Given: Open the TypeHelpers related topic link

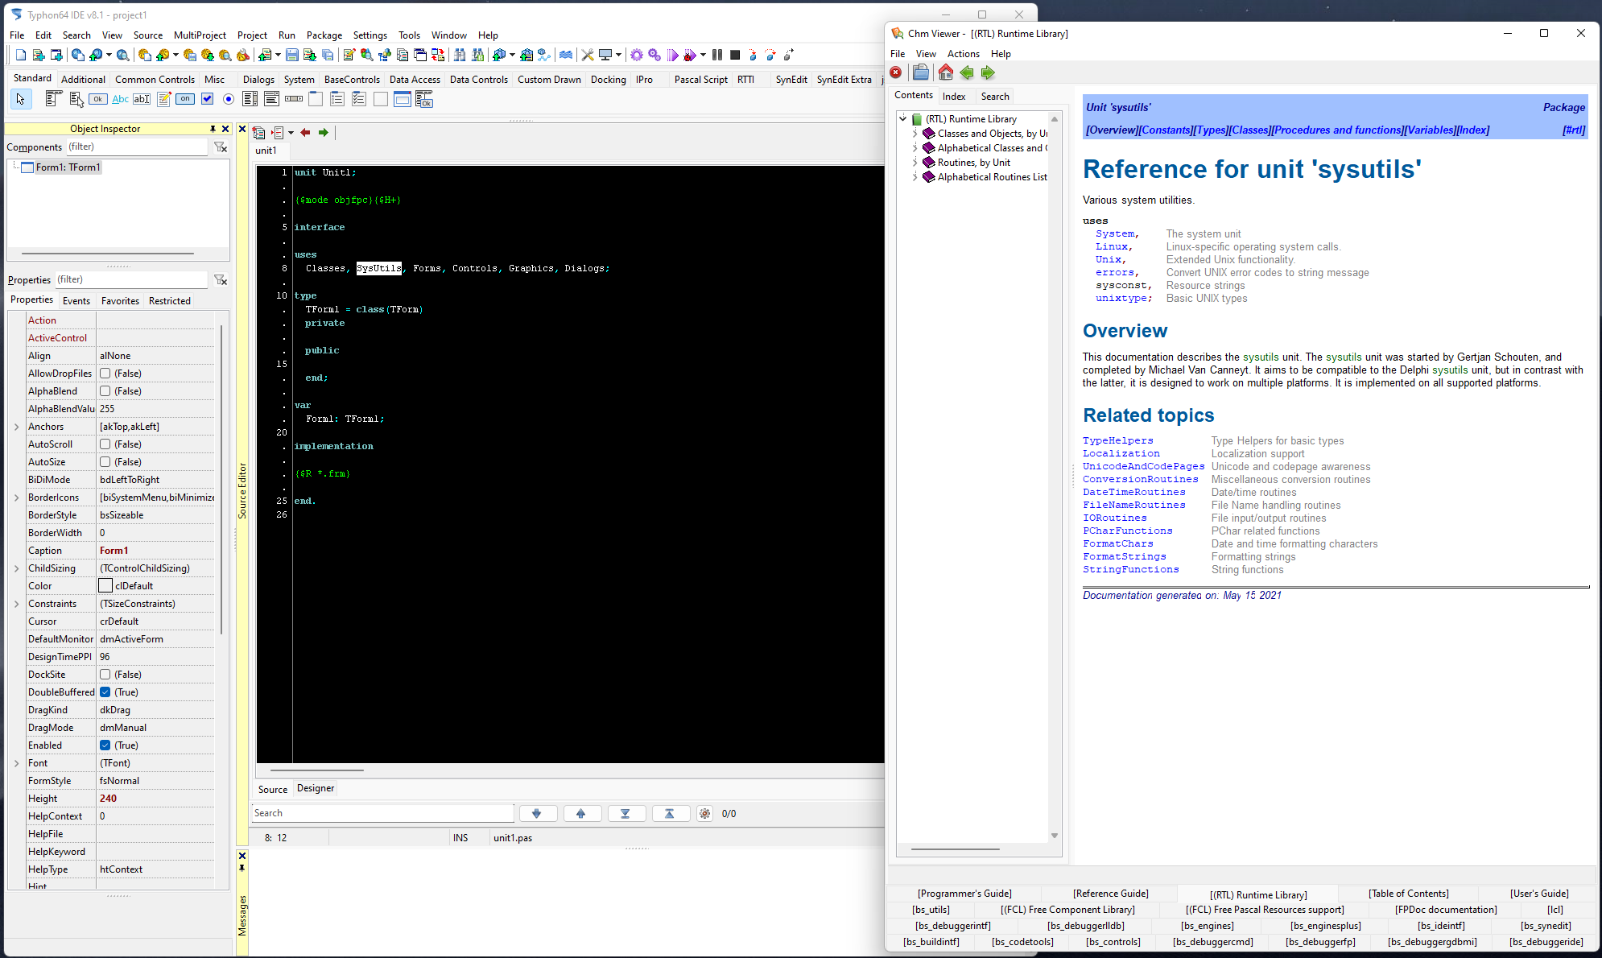Looking at the screenshot, I should [1117, 440].
